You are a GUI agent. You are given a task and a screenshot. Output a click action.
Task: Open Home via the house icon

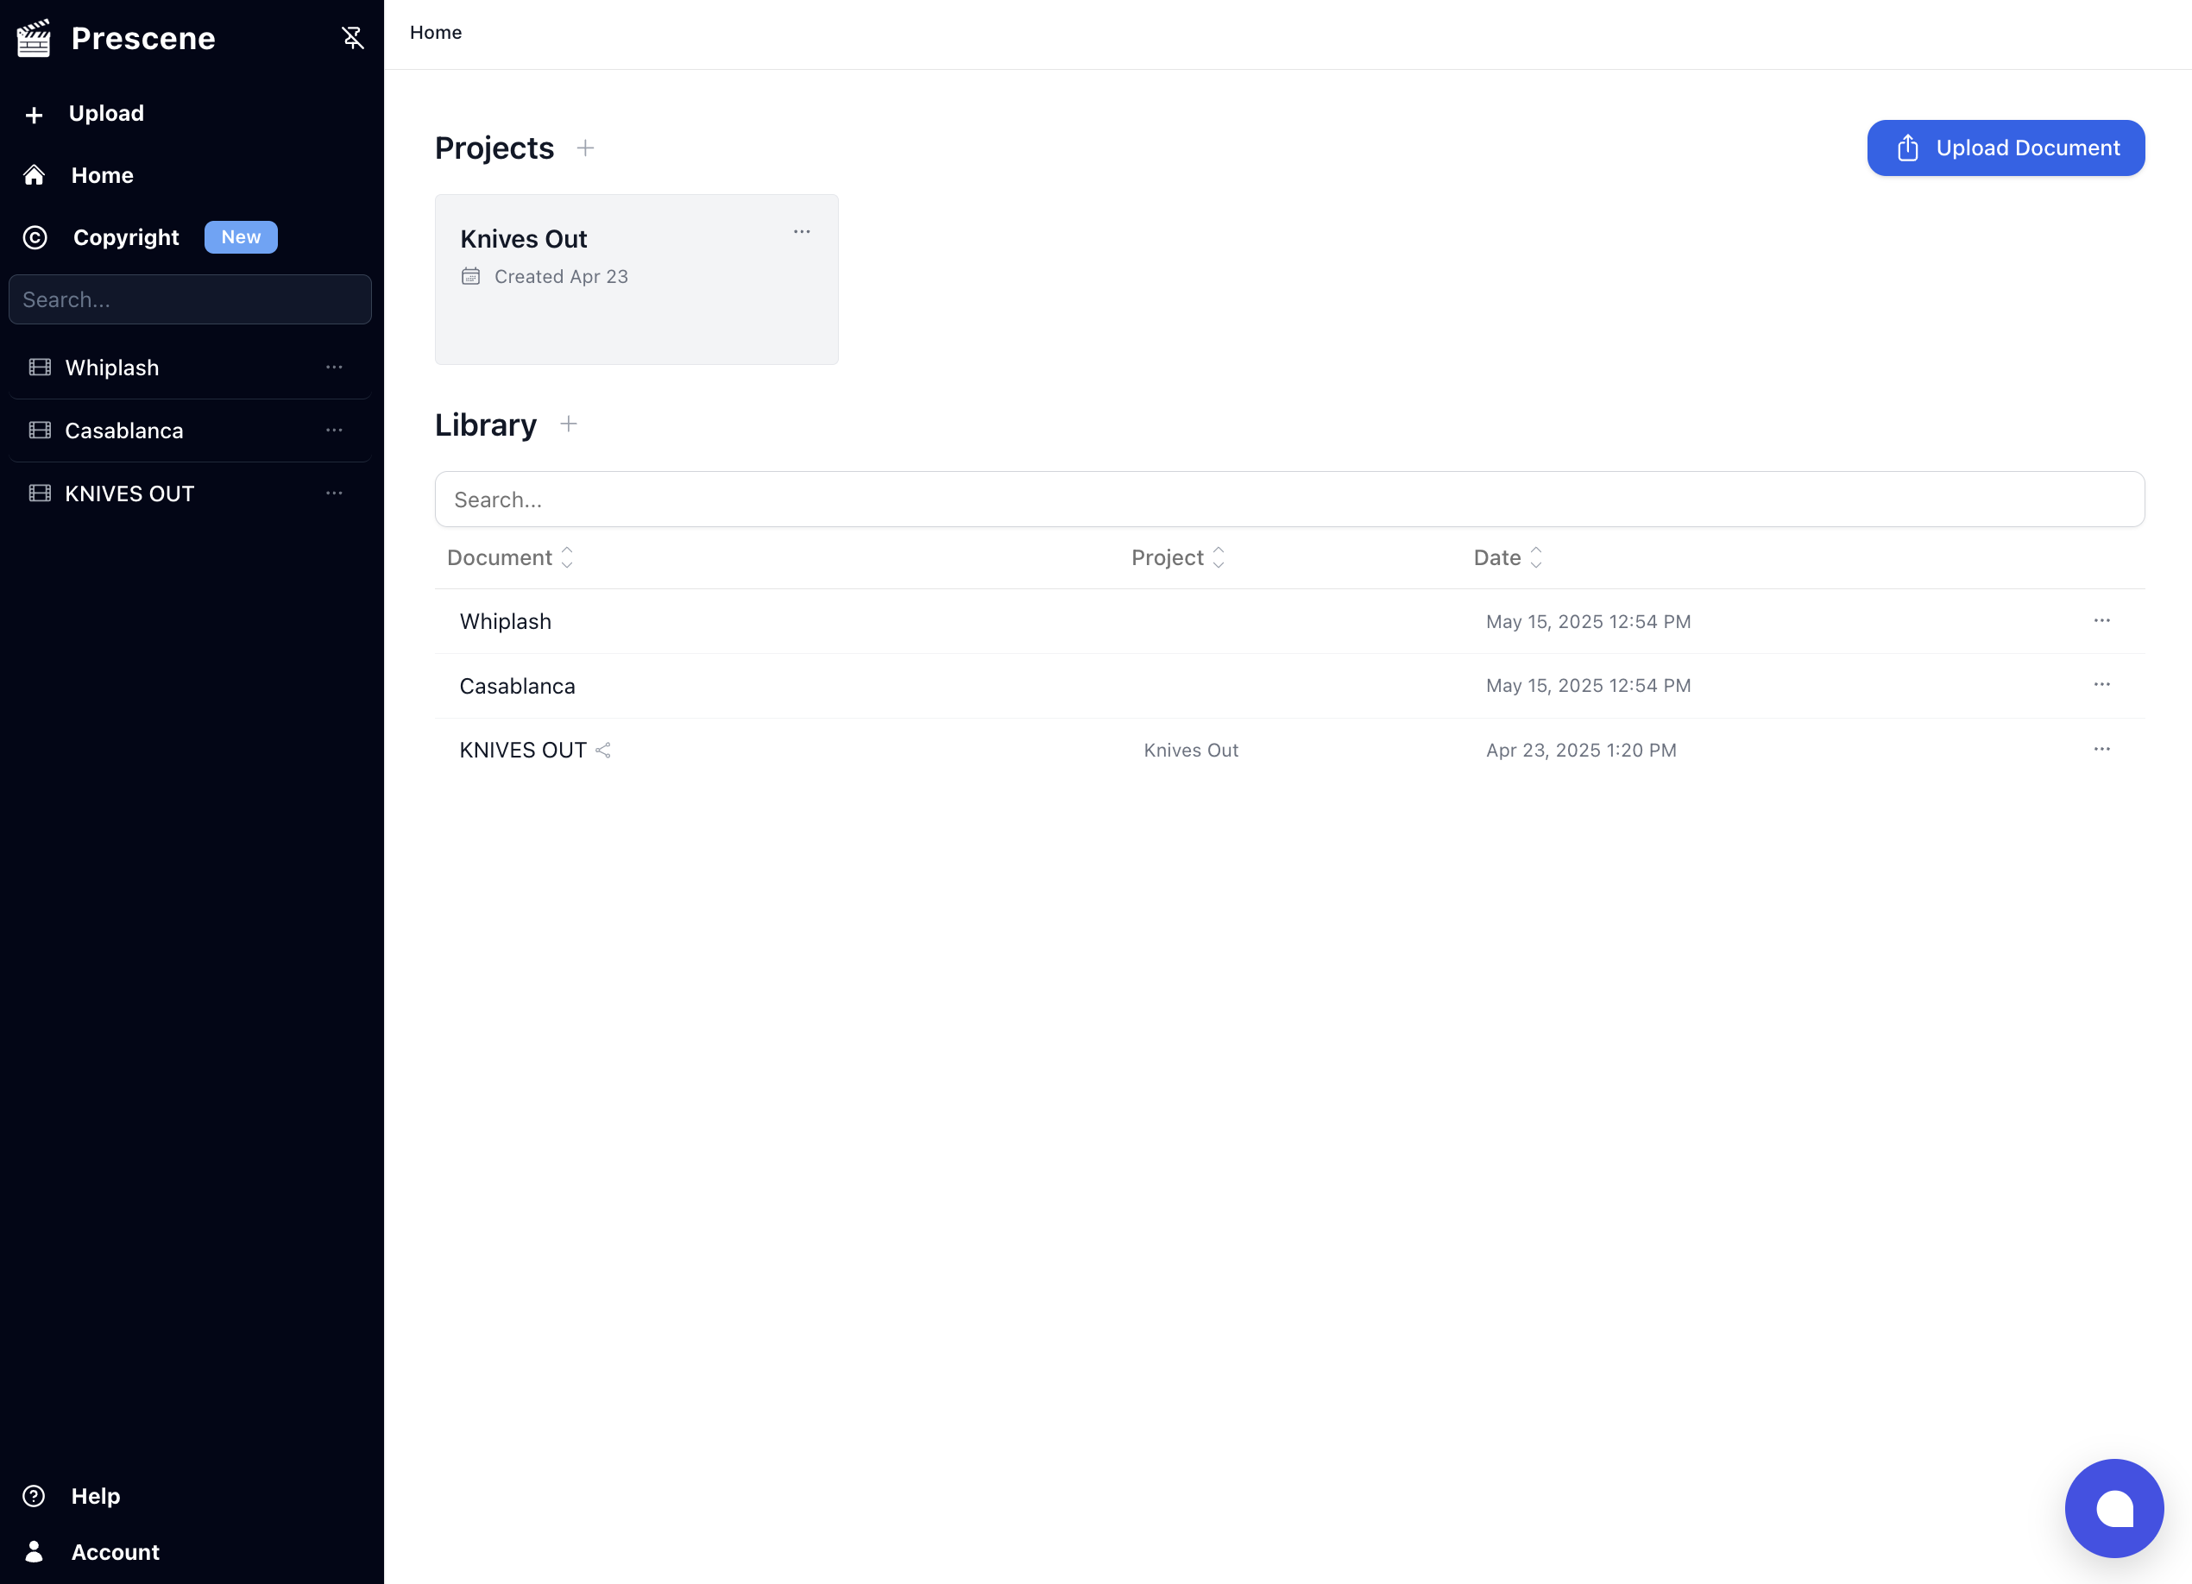point(34,175)
